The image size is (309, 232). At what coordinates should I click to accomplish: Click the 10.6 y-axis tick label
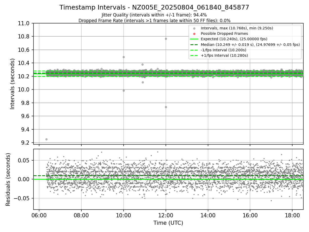[25, 50]
